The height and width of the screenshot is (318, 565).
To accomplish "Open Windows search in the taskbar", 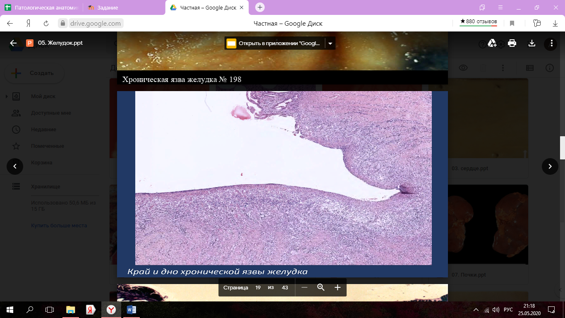I will click(x=30, y=310).
